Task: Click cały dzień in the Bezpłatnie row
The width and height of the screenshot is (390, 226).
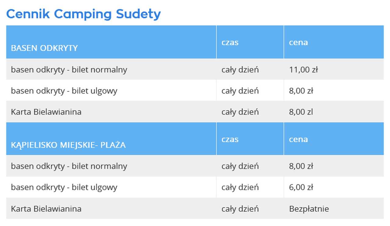Action: 240,209
